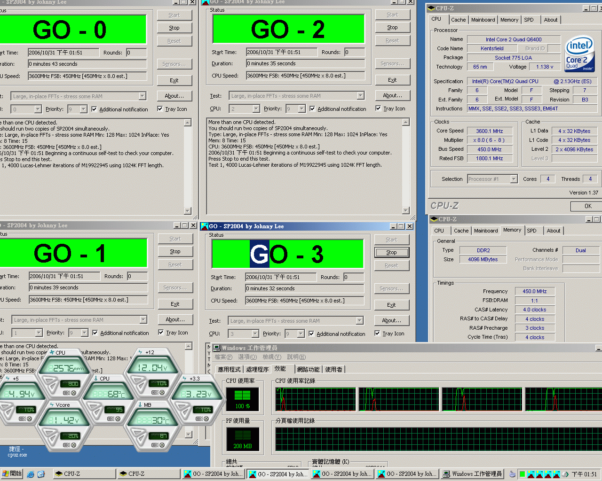Open the MB temperature monitor settings icon
This screenshot has height=481, width=602.
click(x=154, y=445)
